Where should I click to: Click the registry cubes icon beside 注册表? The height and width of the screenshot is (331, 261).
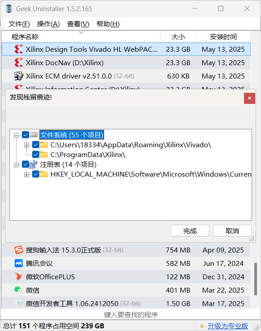click(x=33, y=164)
